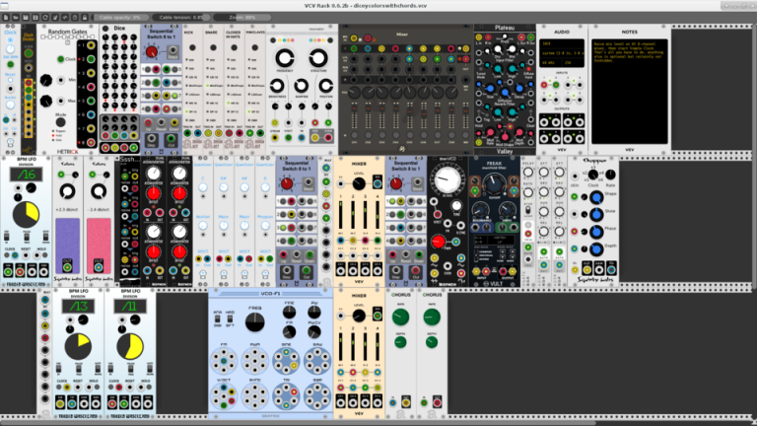The width and height of the screenshot is (757, 426).
Task: Click the KICK drum trigger button
Action: (192, 47)
